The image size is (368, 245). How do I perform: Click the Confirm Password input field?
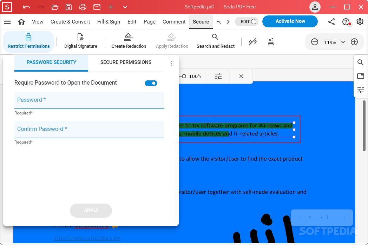[89, 130]
